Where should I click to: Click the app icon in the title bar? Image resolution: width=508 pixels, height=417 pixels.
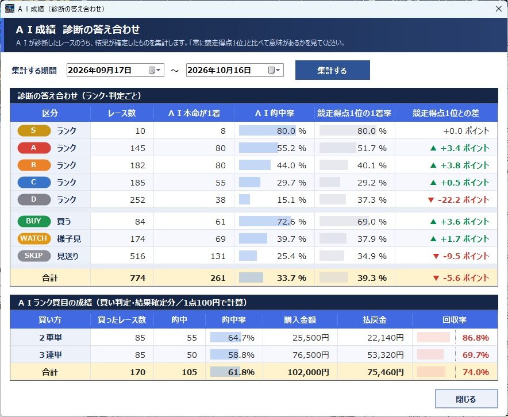(10, 9)
